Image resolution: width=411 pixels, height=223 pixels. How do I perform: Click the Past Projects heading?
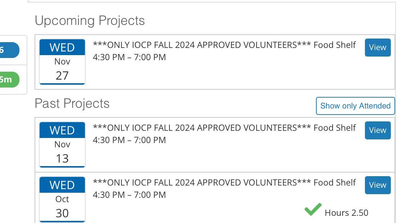coord(72,103)
